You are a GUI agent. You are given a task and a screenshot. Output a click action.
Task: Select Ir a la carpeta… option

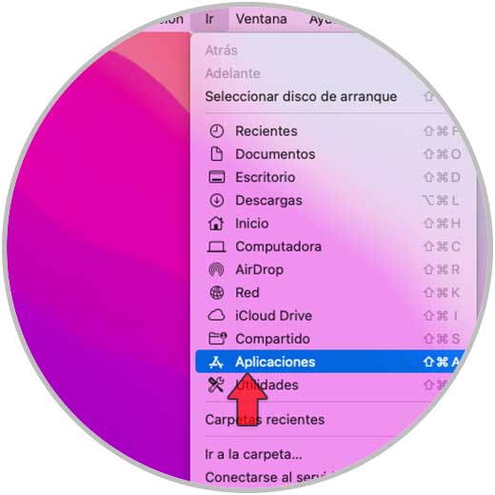[253, 454]
